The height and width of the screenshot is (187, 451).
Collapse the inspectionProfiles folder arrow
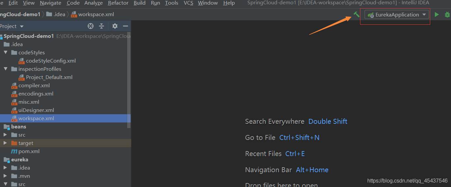[5, 69]
